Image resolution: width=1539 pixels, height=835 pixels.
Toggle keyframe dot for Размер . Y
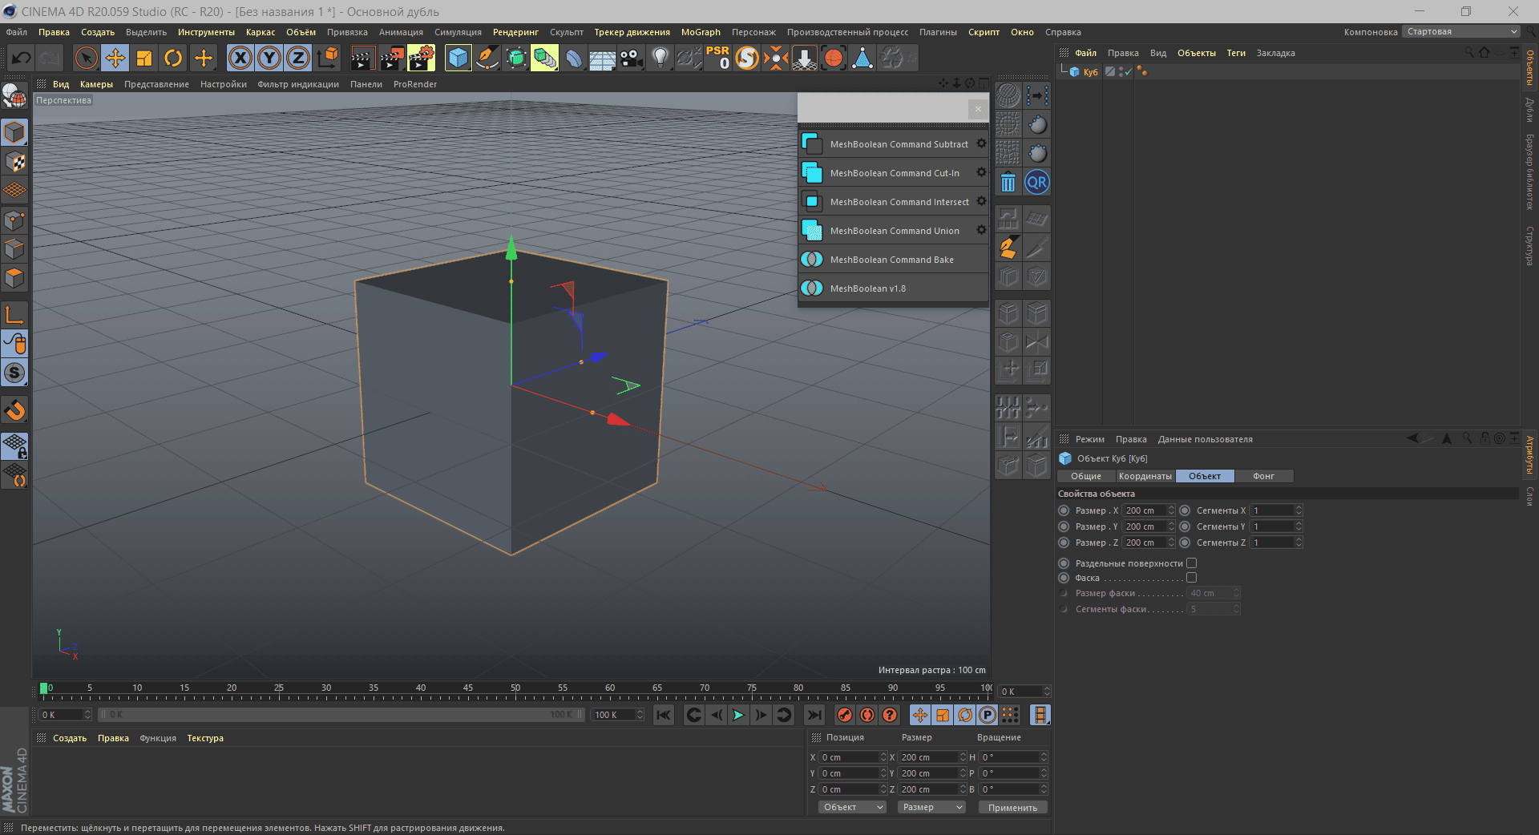(1064, 526)
